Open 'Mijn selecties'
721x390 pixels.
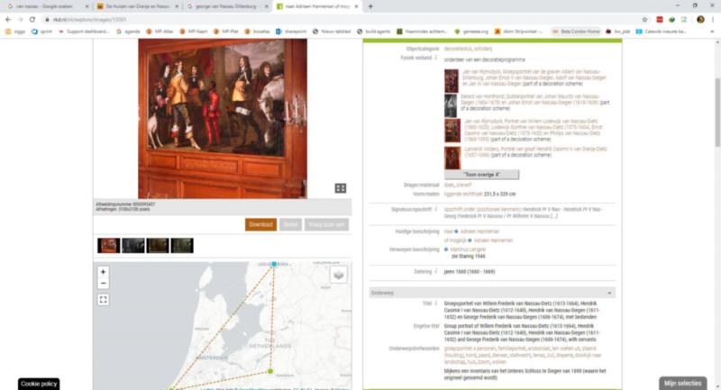(x=682, y=383)
